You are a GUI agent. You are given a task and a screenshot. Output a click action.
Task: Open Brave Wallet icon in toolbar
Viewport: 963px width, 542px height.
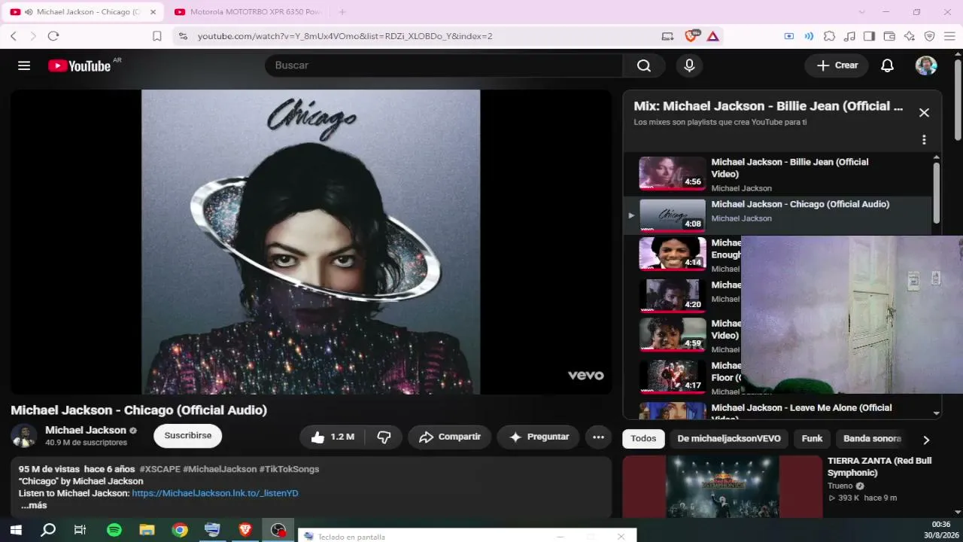(x=889, y=35)
